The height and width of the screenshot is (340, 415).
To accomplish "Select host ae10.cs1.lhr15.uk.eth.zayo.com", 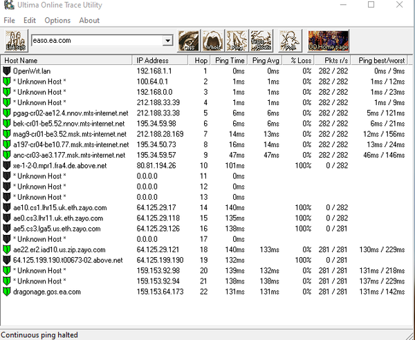I will tap(59, 208).
